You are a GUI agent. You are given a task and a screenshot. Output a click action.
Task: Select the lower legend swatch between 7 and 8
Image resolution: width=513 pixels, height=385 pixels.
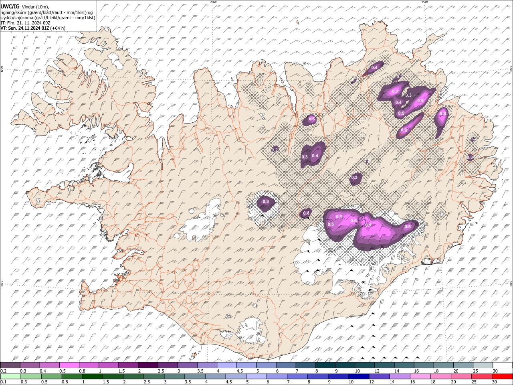pos(297,376)
